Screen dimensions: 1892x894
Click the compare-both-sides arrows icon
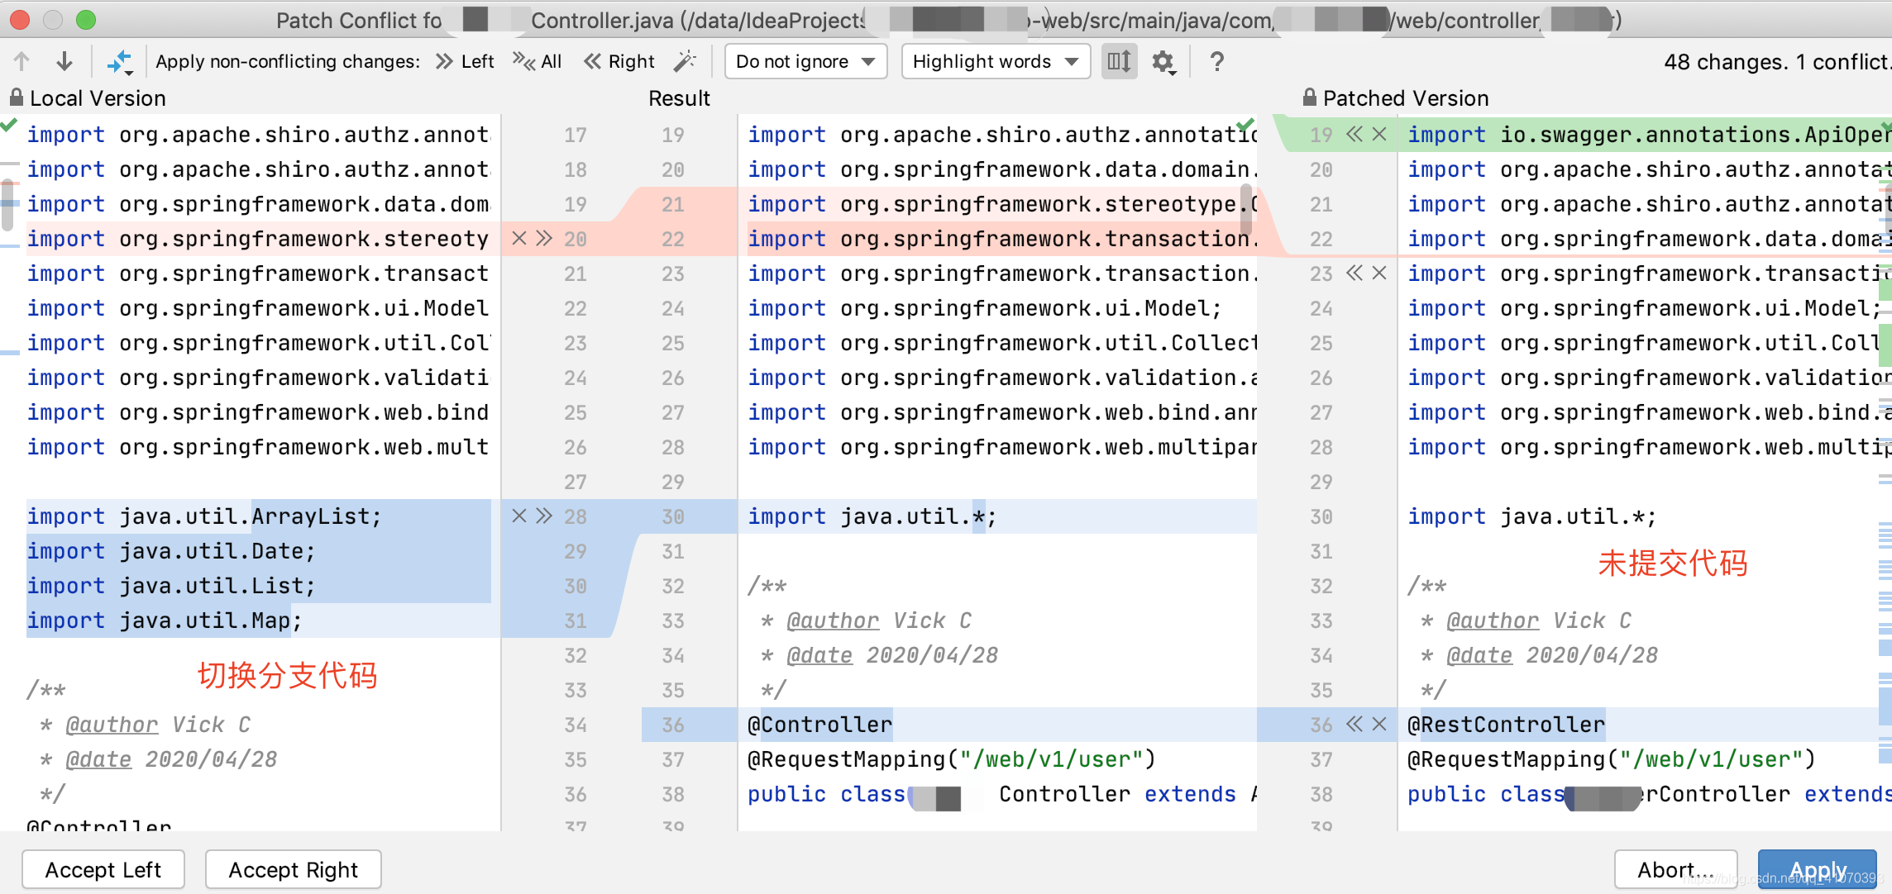pos(120,61)
